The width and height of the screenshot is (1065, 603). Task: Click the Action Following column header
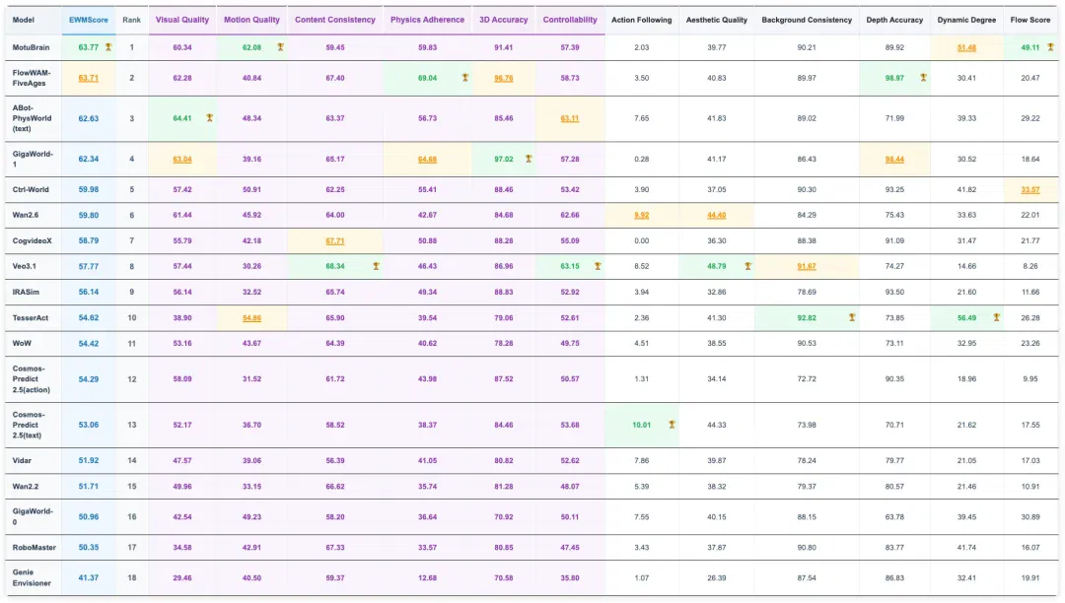[641, 20]
